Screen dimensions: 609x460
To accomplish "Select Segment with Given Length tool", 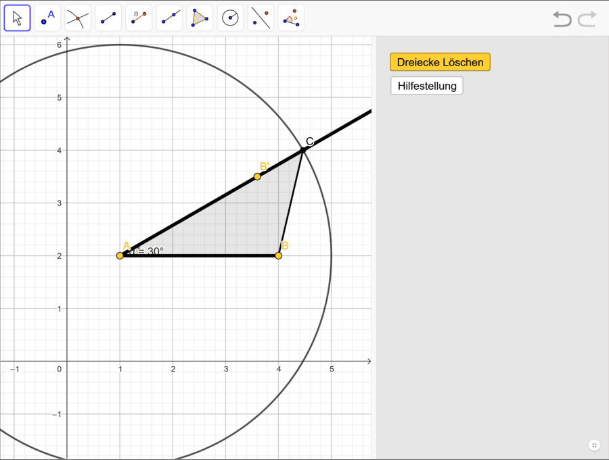I will point(139,18).
